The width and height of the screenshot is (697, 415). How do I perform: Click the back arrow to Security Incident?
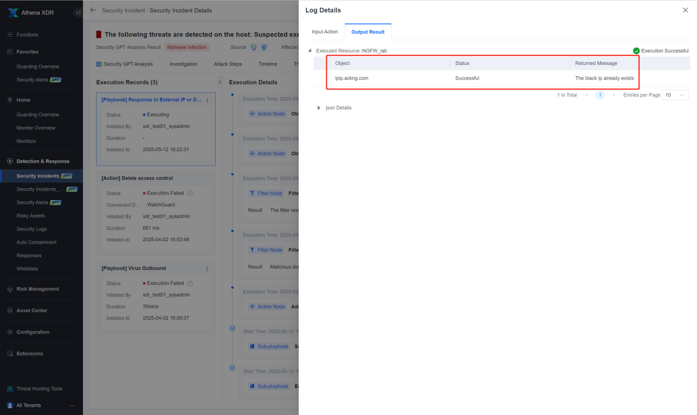click(x=93, y=10)
